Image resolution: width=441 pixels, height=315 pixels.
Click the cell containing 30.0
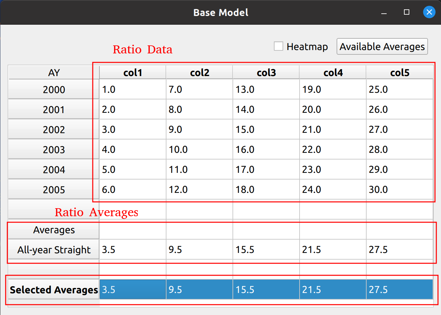399,190
